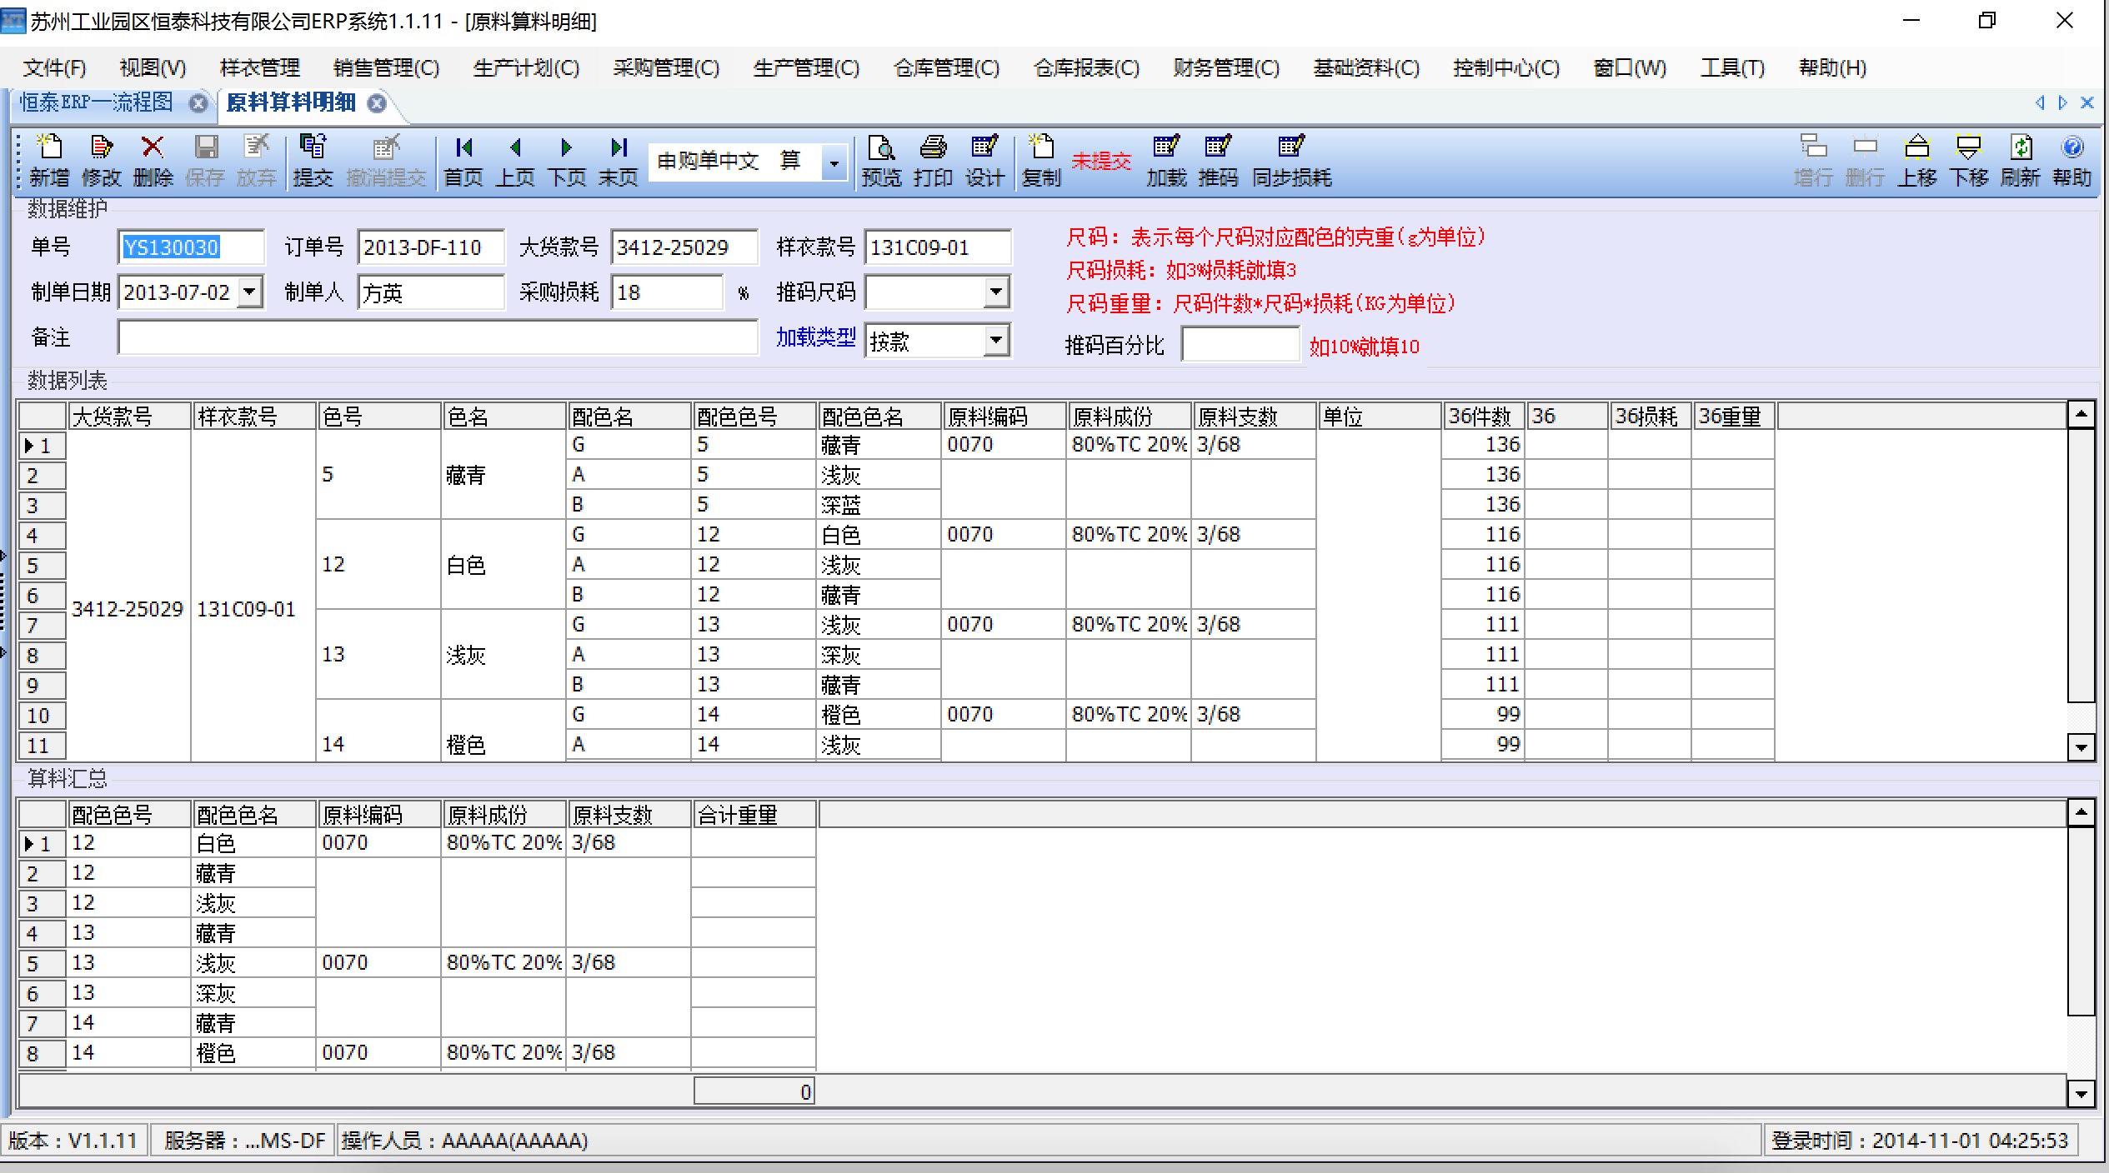Click the 修改 (Edit) toolbar icon

point(101,160)
